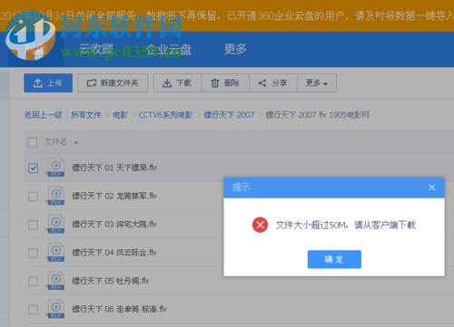Click the trash can icon
This screenshot has width=454, height=327.
(x=214, y=83)
